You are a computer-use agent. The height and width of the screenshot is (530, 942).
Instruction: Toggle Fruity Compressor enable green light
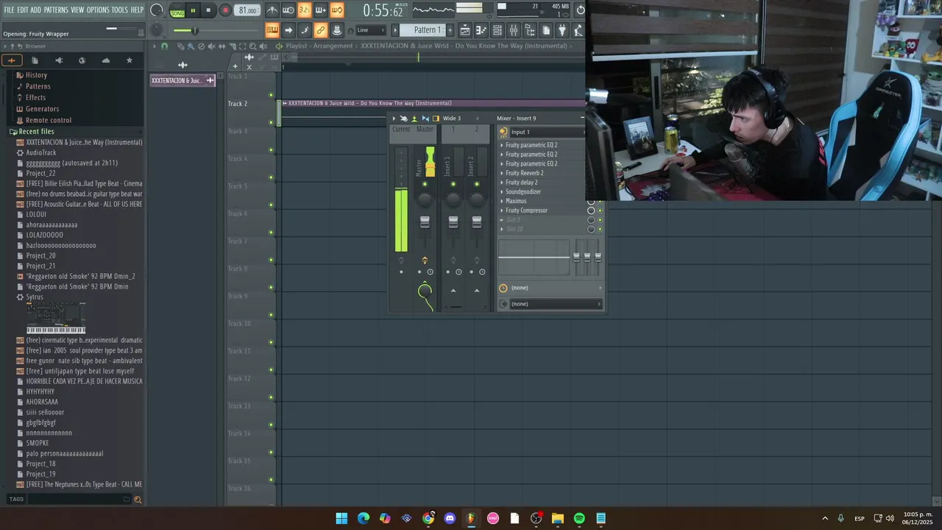click(x=600, y=211)
